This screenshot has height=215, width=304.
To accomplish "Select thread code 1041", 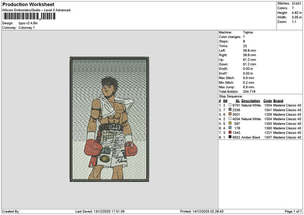I will (268, 110).
